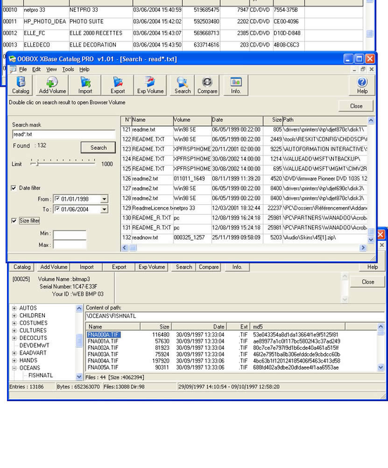Click the Max size input field
388x468 pixels.
(70, 244)
